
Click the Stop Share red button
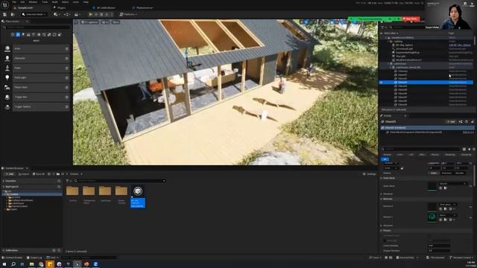[x=411, y=19]
